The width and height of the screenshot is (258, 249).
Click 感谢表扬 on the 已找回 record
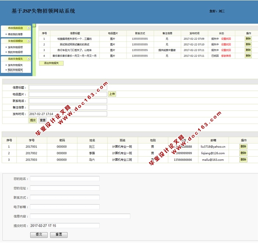click(226, 56)
